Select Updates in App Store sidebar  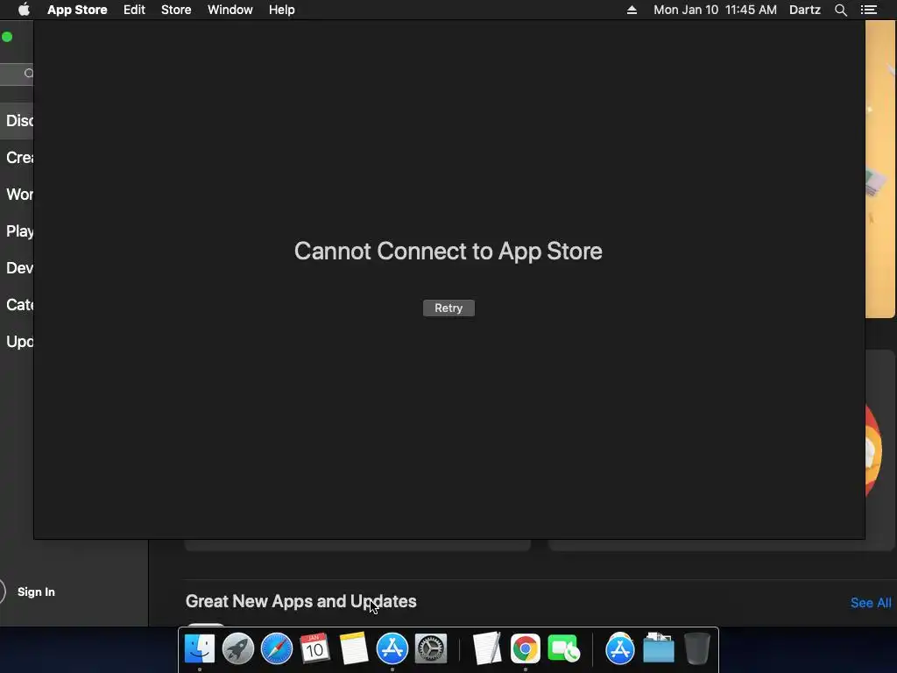[18, 342]
